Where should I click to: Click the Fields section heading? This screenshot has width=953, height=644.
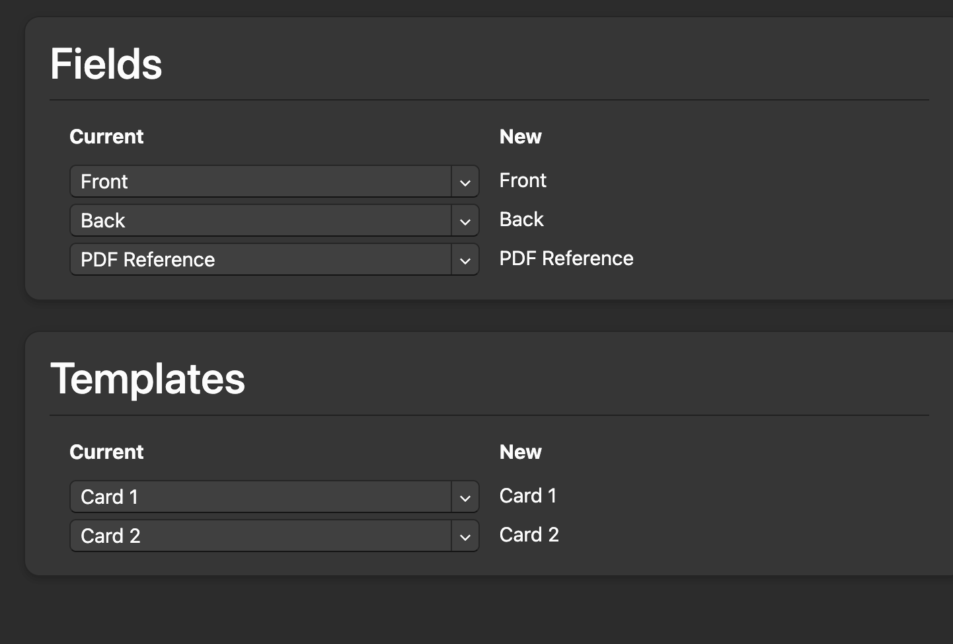[106, 64]
